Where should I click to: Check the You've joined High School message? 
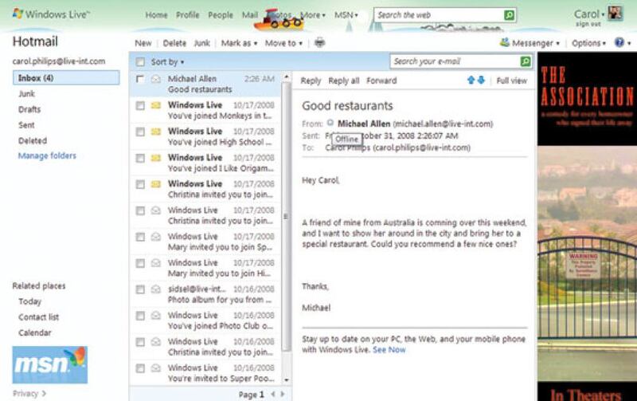(x=140, y=132)
